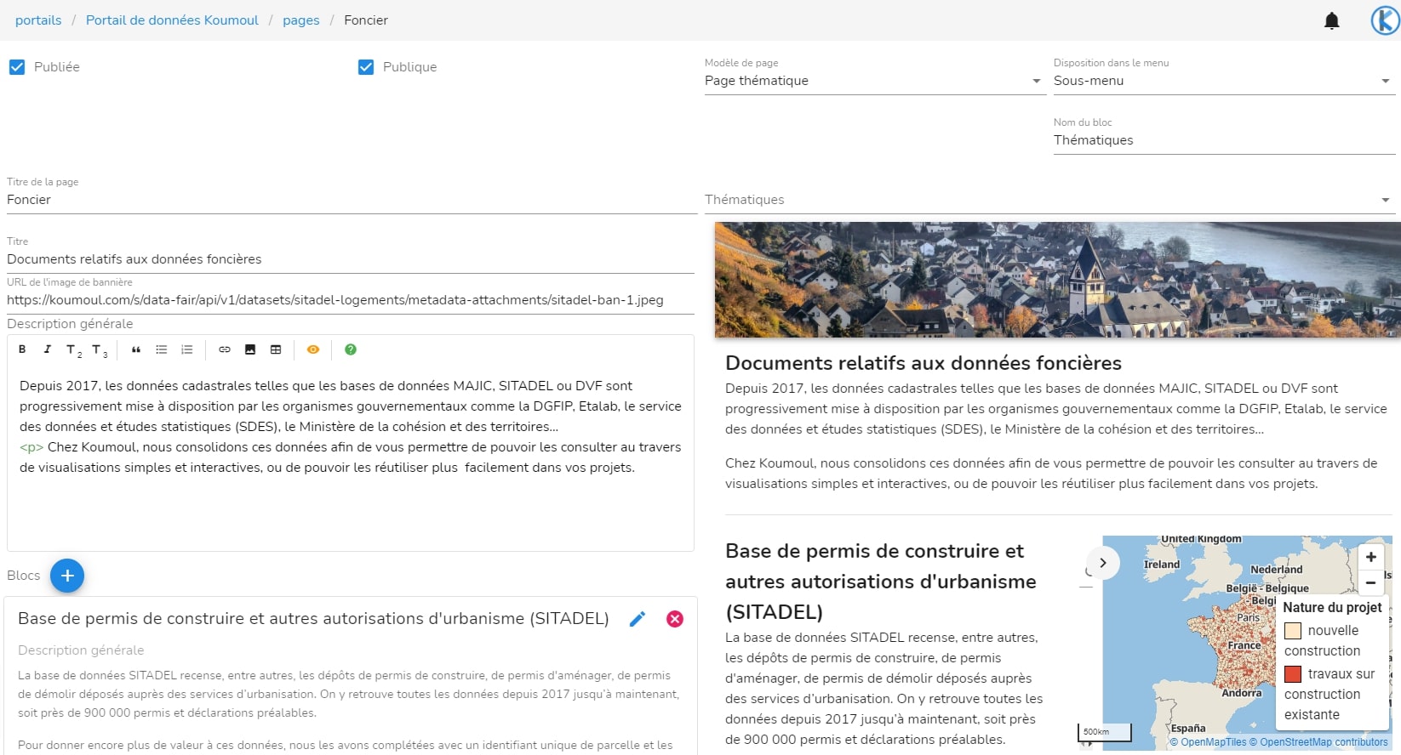Toggle the editor preview eye icon
Screen dimensions: 1401x755
click(313, 349)
